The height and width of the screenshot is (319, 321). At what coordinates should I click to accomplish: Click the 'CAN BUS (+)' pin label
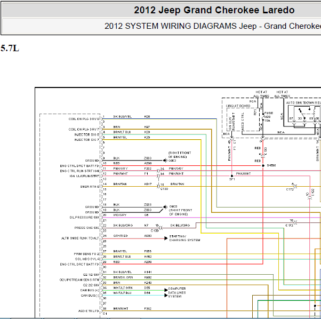[90, 290]
